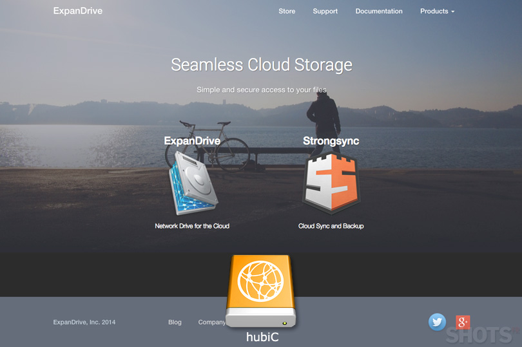Click the hubiC label under the drive

(262, 337)
